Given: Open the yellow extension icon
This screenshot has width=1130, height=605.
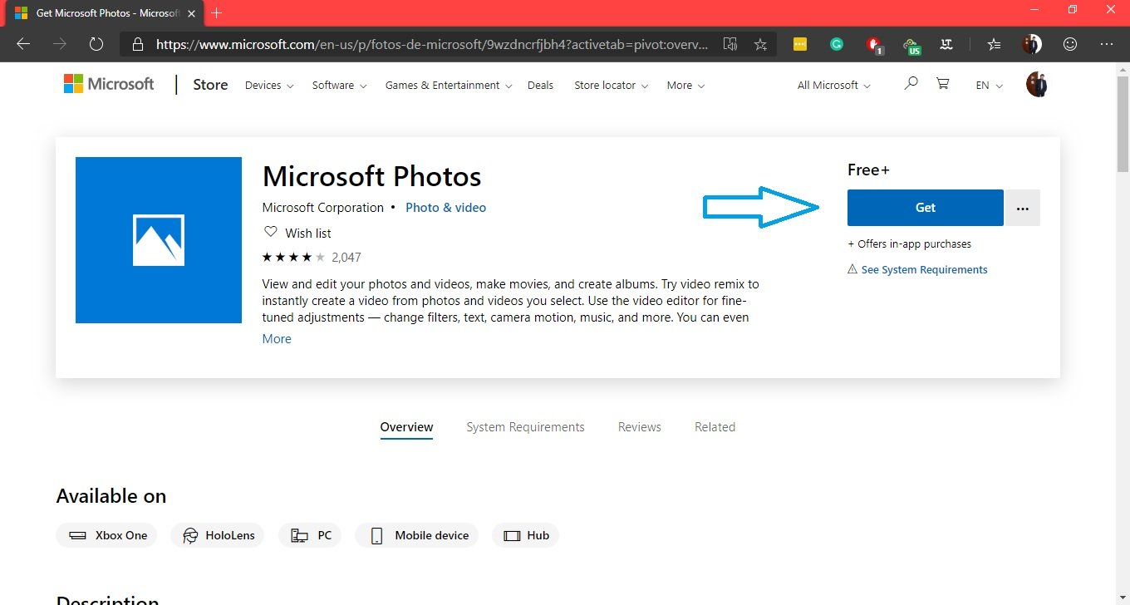Looking at the screenshot, I should click(x=800, y=44).
